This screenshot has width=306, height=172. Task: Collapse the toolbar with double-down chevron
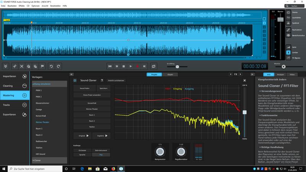(5, 66)
